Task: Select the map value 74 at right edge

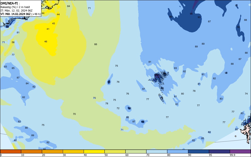Action: click(x=246, y=94)
